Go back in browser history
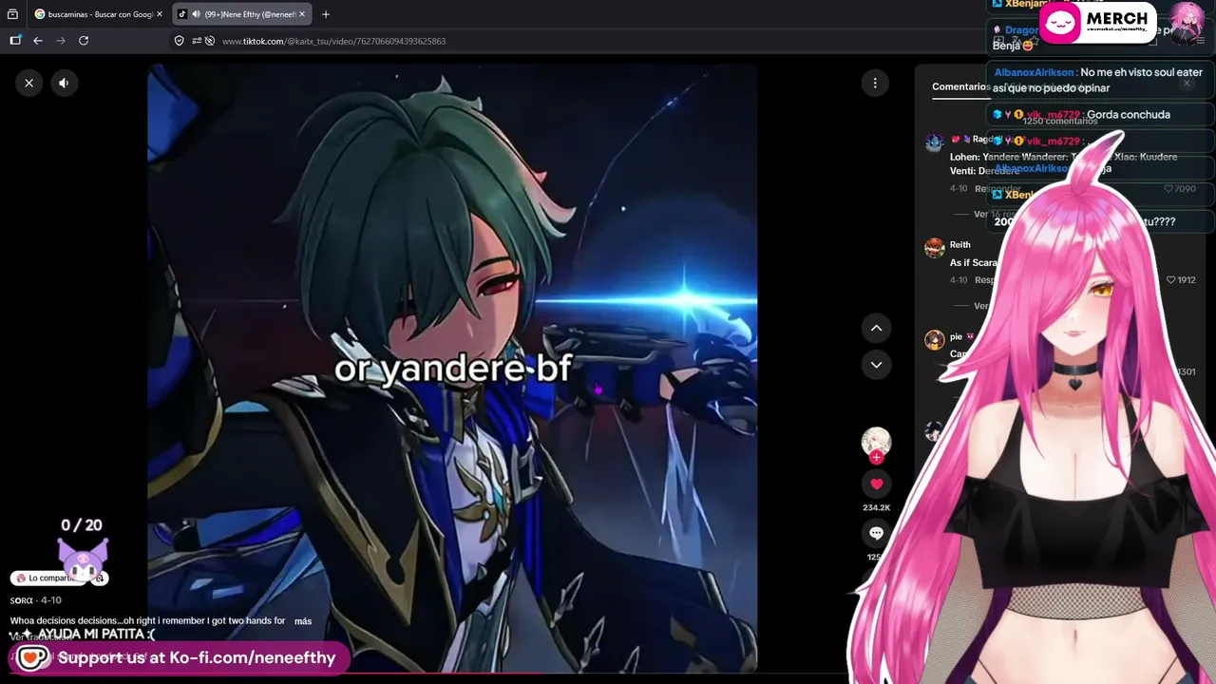The image size is (1216, 684). click(38, 41)
